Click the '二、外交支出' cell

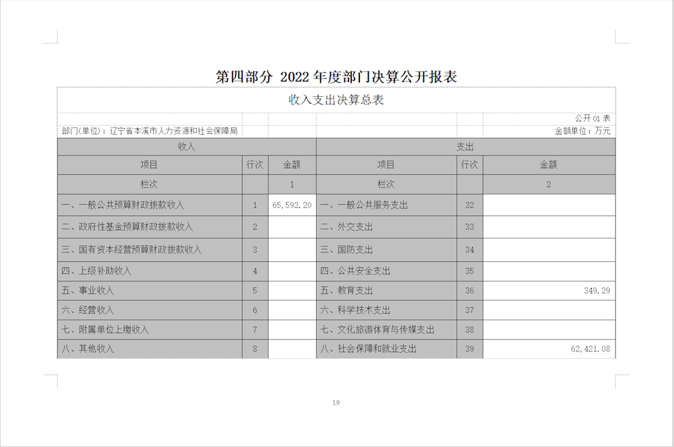386,227
